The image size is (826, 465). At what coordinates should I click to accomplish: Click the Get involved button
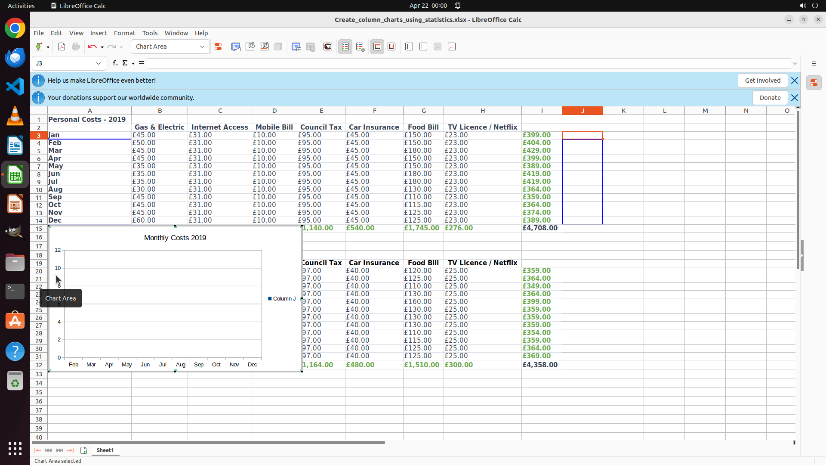click(762, 81)
